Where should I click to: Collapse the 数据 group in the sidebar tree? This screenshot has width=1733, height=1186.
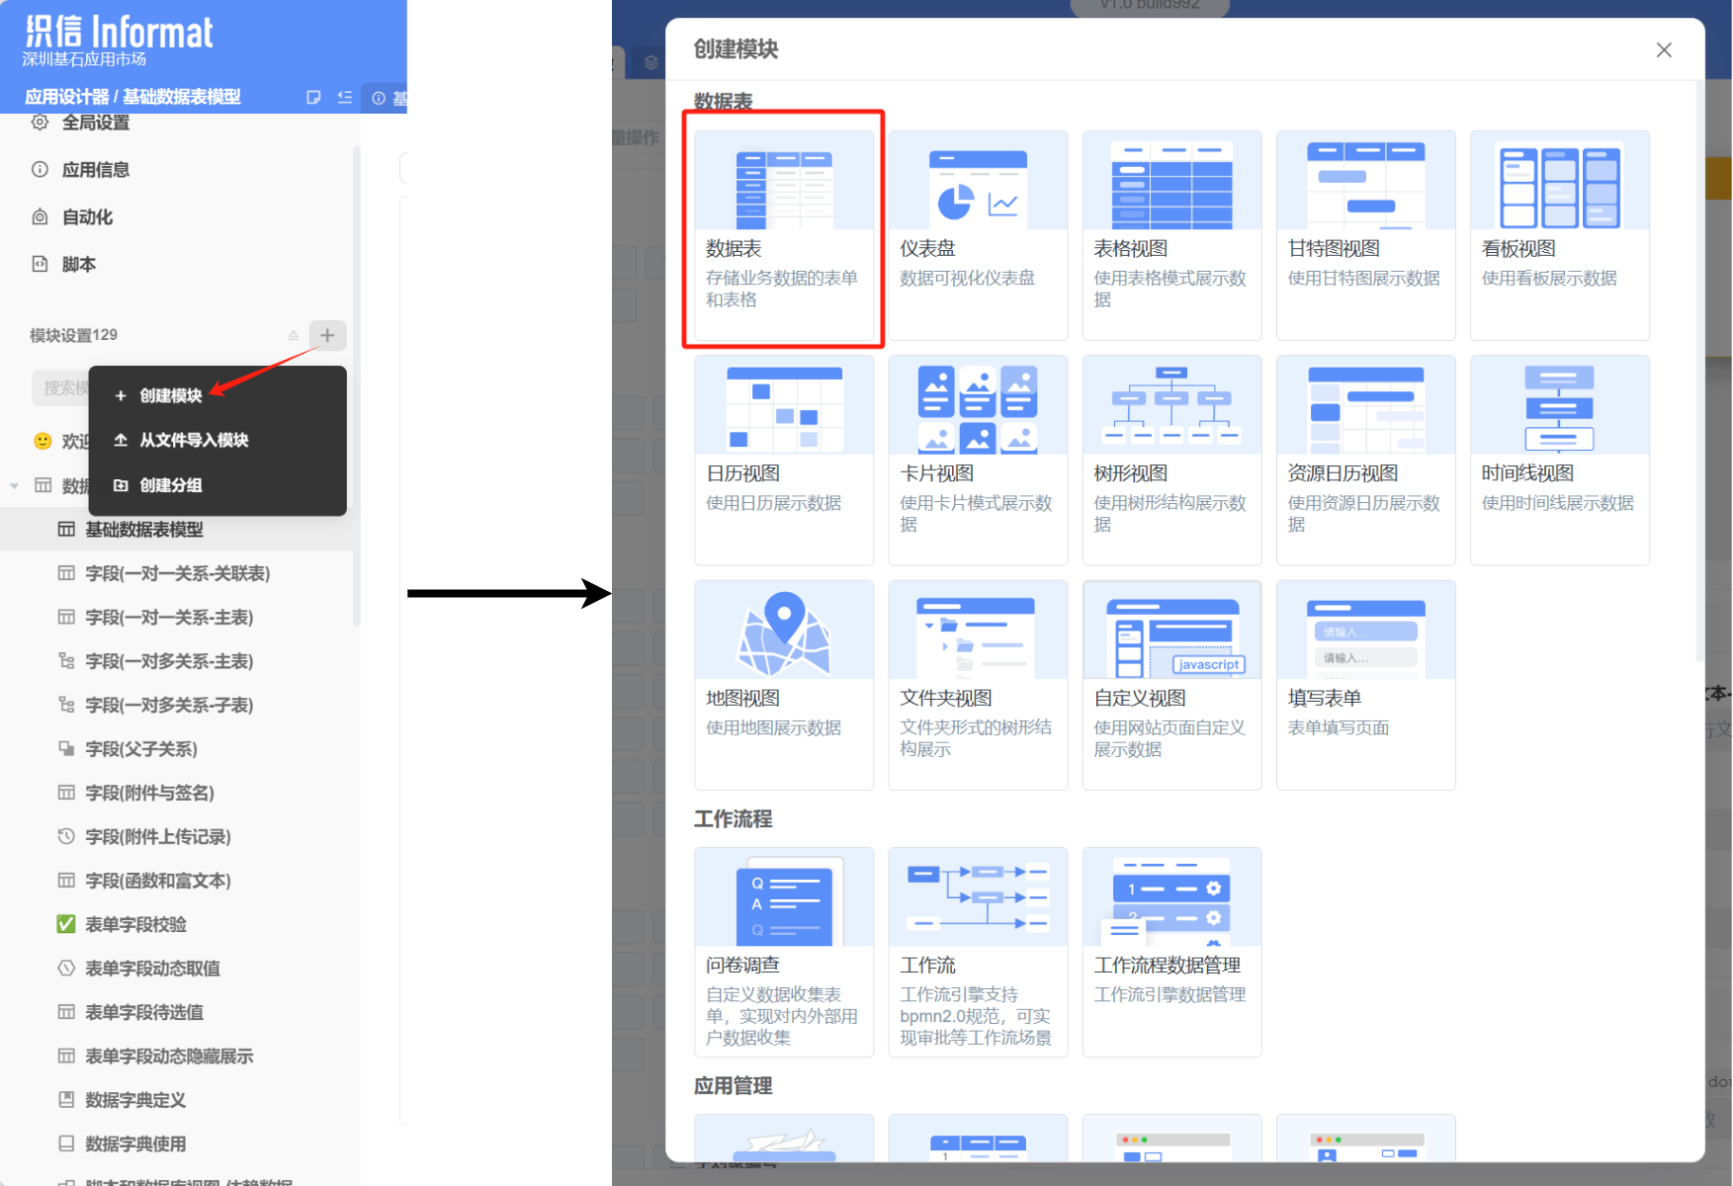pos(14,485)
